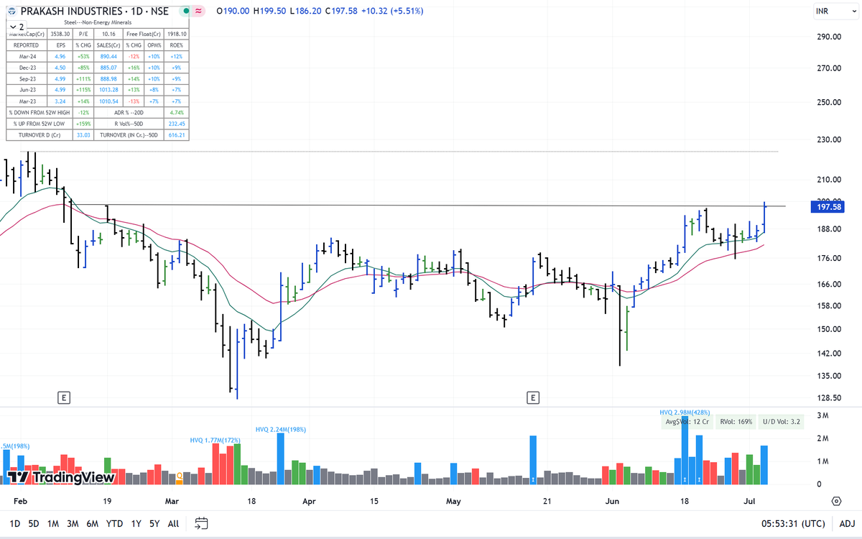Click the 3 M volume axis label
Image resolution: width=862 pixels, height=539 pixels.
823,415
